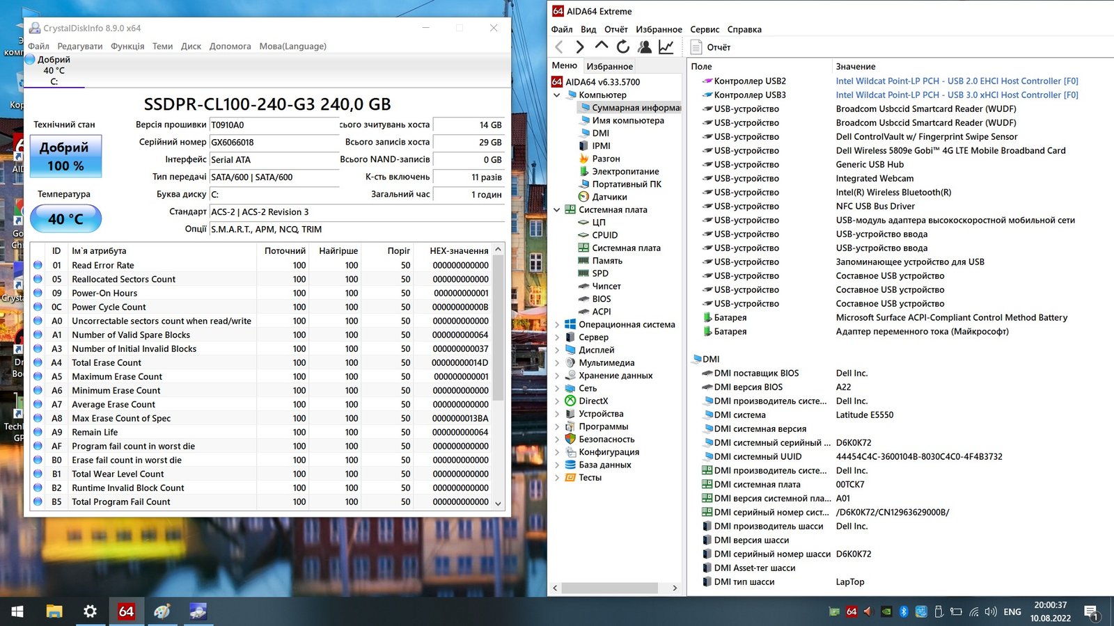This screenshot has height=626, width=1114.
Task: Click the 40 °C temperature button
Action: 66,218
